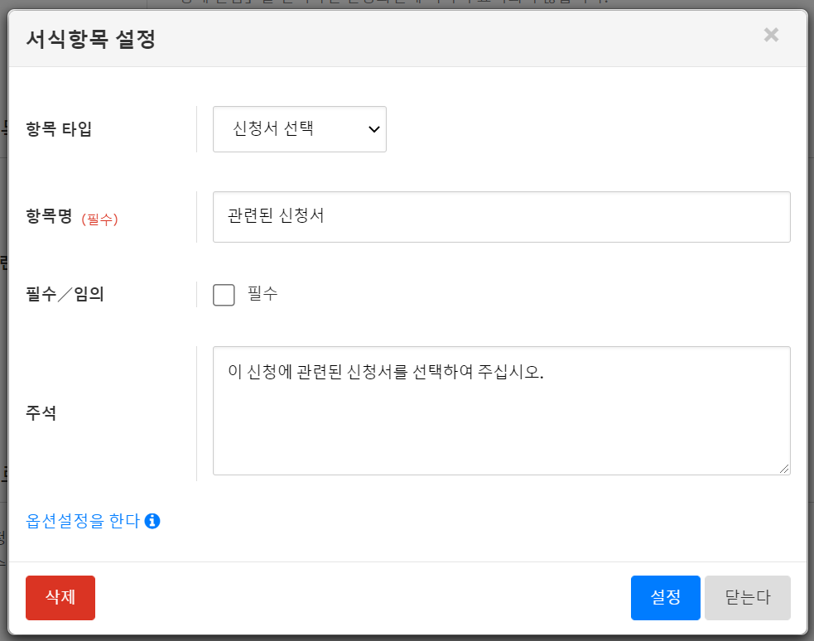Close the dialog with the X icon

pos(771,35)
